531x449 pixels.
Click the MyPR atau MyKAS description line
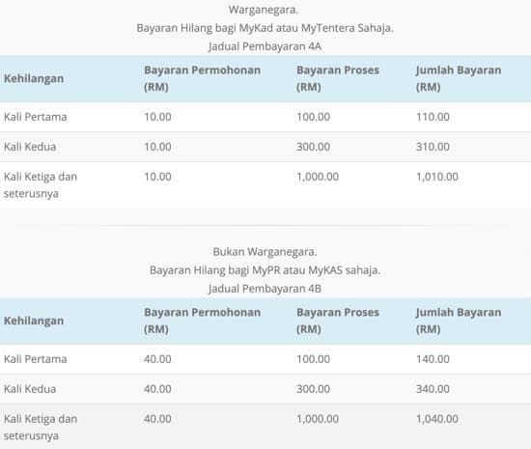tap(265, 270)
